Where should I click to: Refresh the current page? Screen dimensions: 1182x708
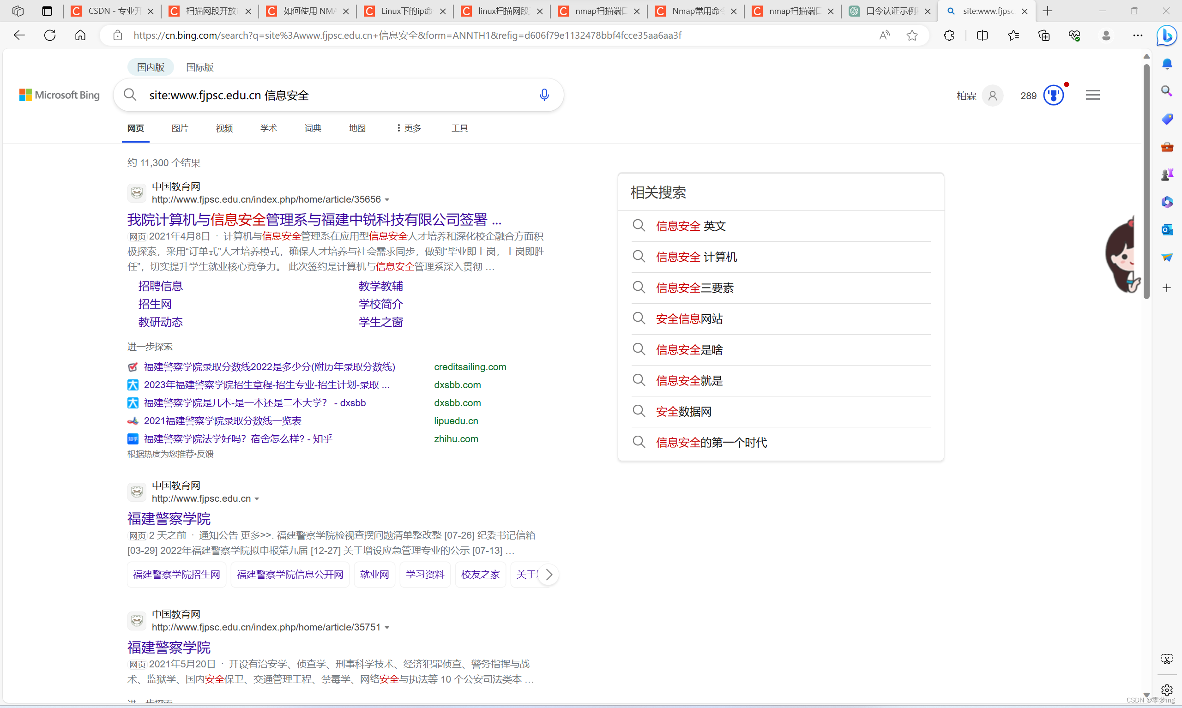[x=50, y=36]
